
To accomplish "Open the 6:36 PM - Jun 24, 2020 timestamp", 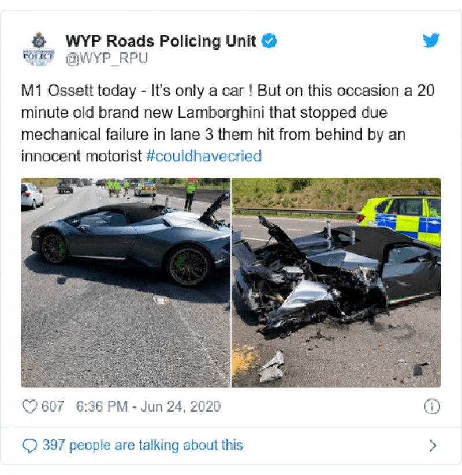I will point(148,406).
